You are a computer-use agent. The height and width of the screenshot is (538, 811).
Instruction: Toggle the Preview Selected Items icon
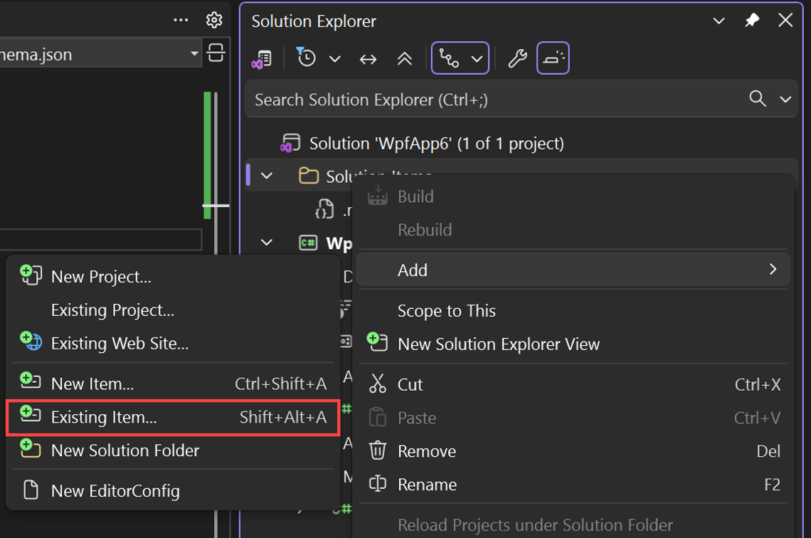[x=553, y=58]
